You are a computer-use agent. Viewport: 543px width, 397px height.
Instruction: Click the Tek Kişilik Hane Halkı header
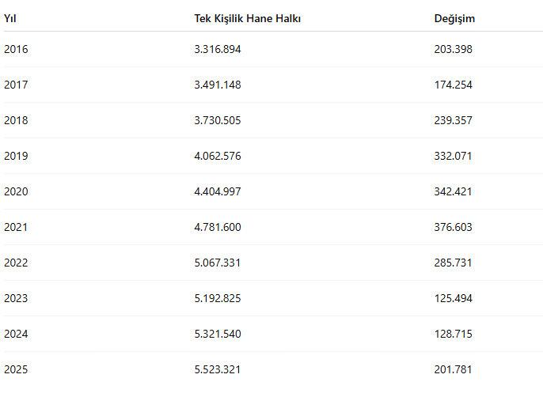(247, 18)
